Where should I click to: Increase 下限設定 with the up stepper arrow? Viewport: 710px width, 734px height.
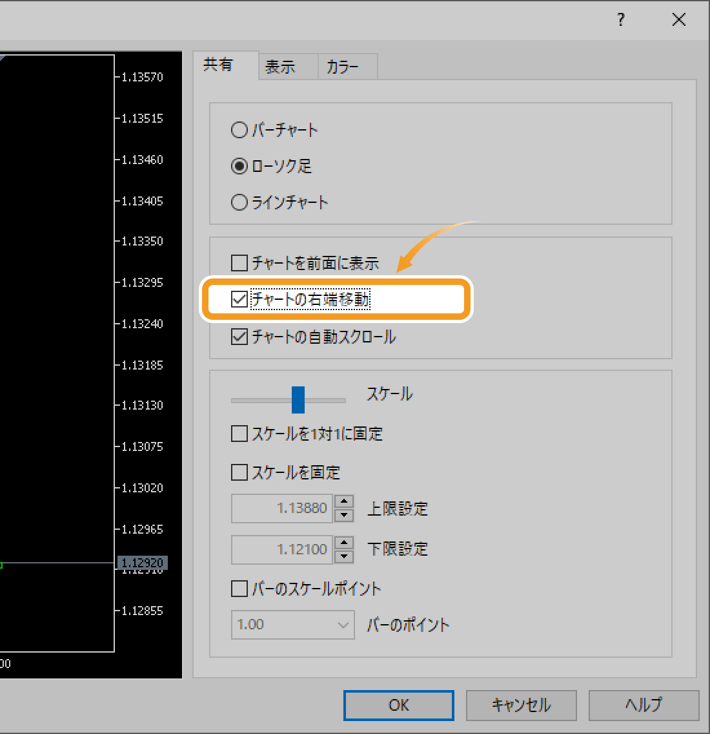point(344,543)
